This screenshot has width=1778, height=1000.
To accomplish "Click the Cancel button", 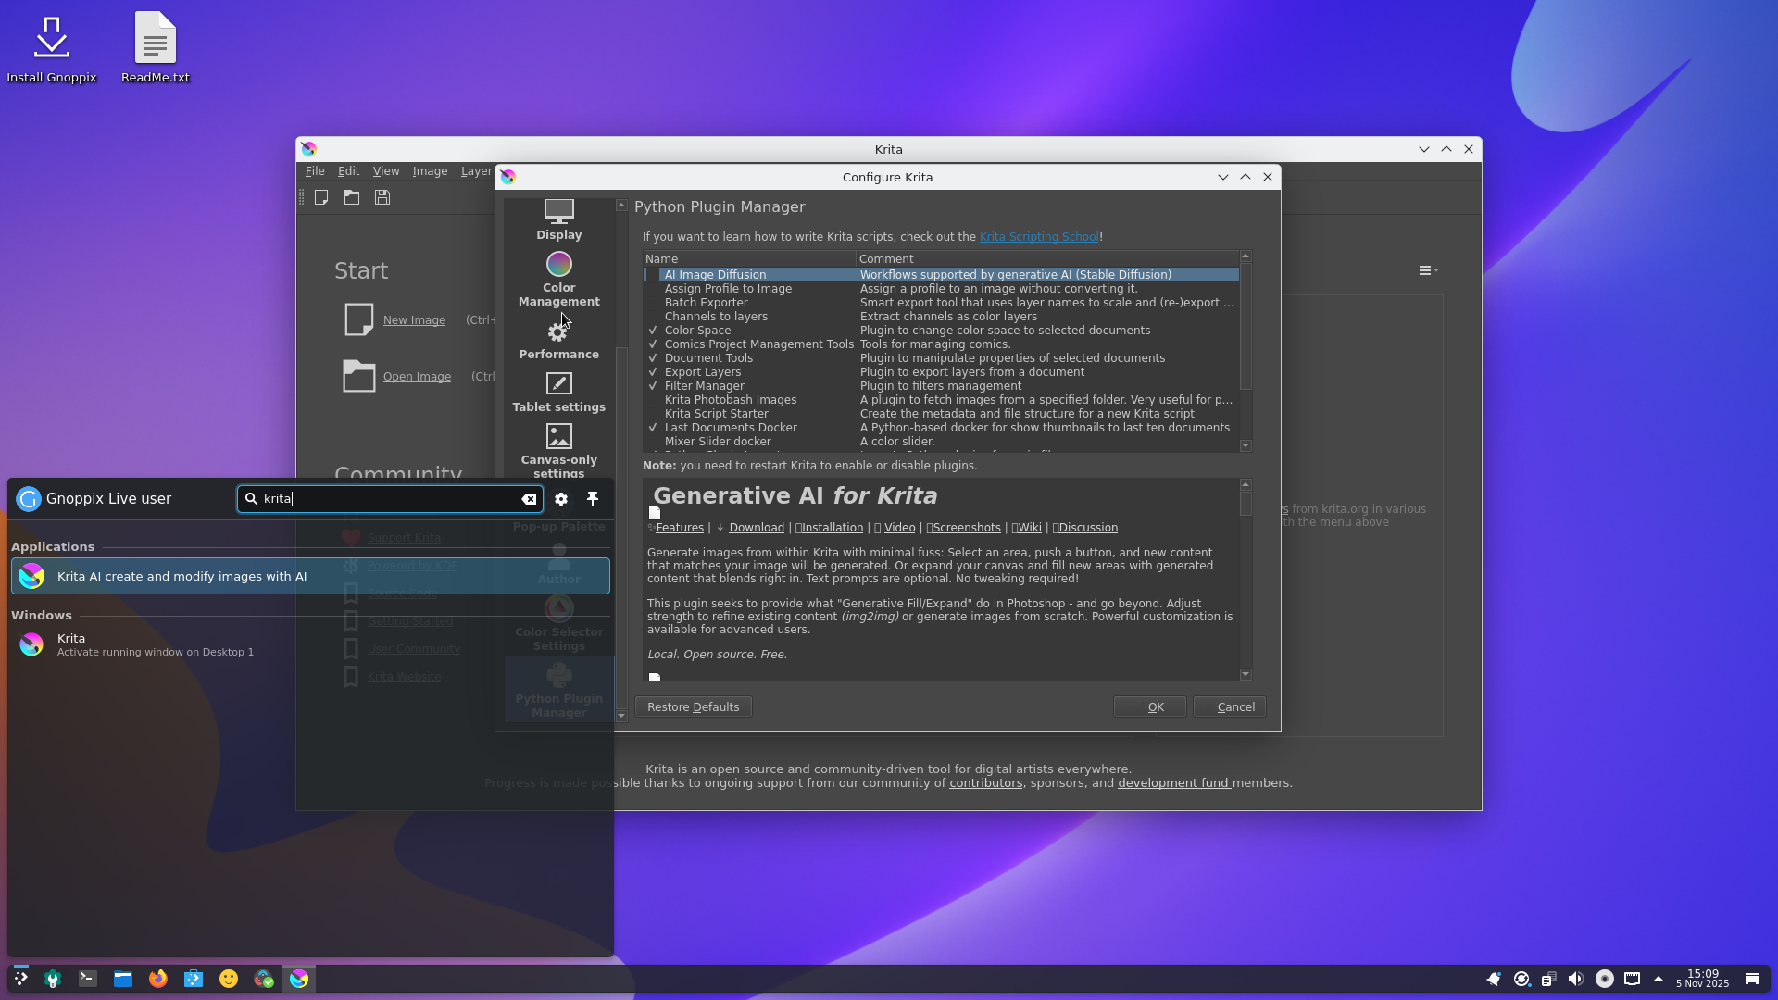I will click(x=1229, y=706).
